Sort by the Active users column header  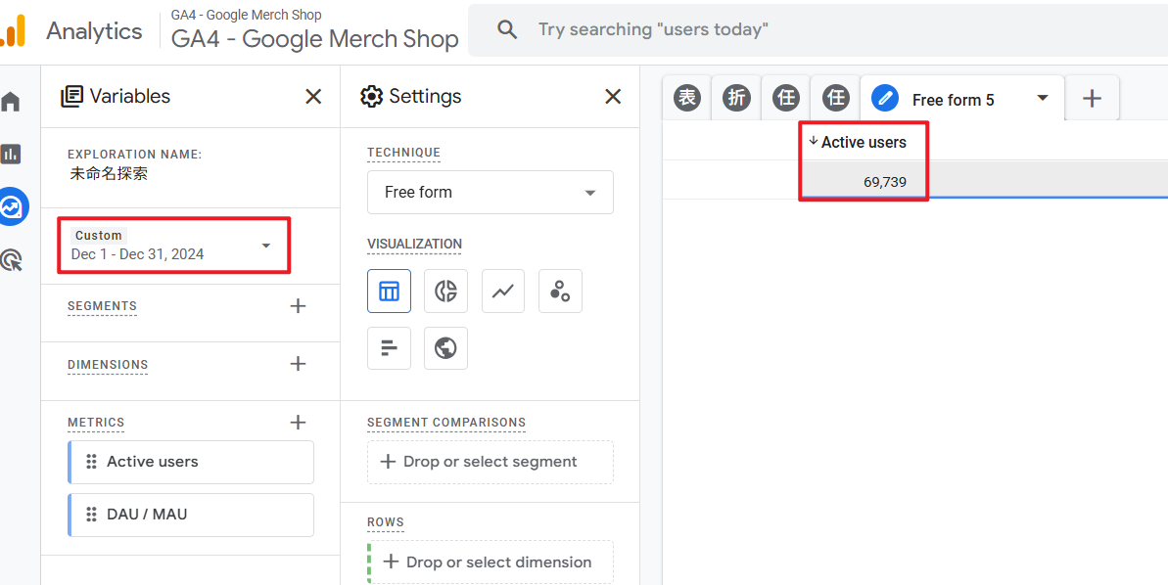coord(858,142)
